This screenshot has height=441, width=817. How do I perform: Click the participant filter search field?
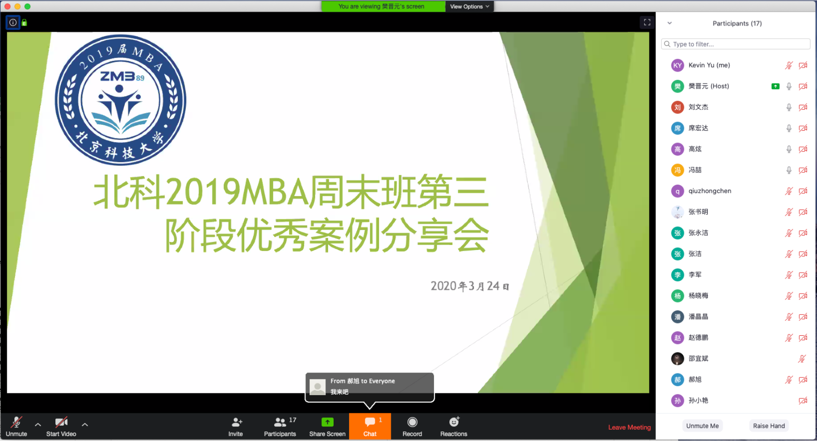[x=735, y=44]
